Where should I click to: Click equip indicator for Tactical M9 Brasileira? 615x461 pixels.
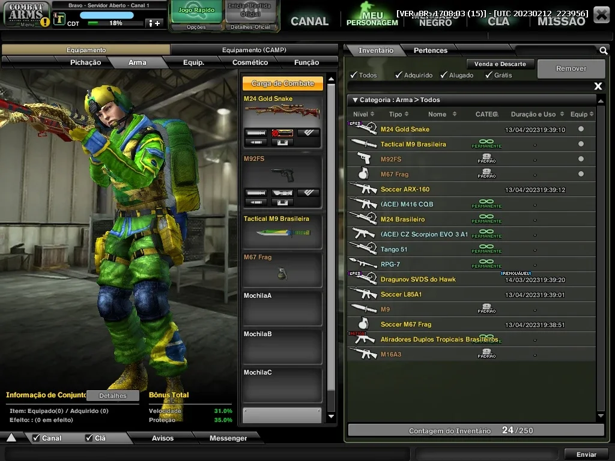click(581, 144)
